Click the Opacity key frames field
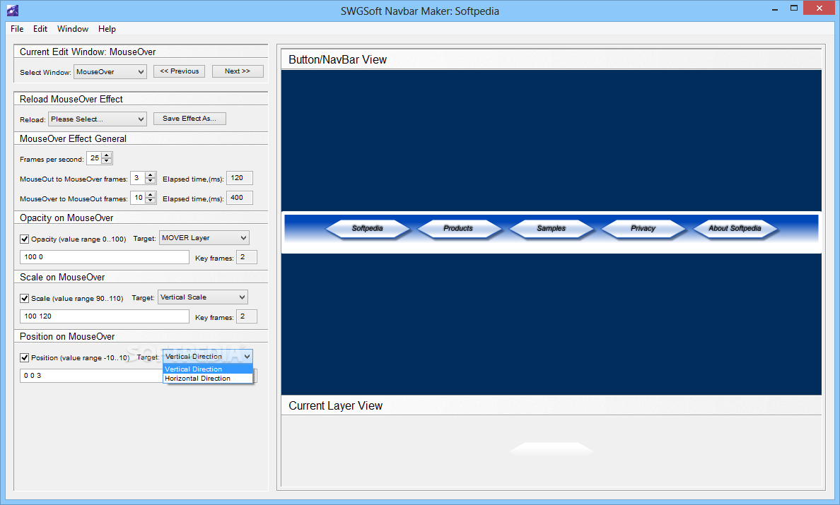This screenshot has height=505, width=840. [x=247, y=257]
